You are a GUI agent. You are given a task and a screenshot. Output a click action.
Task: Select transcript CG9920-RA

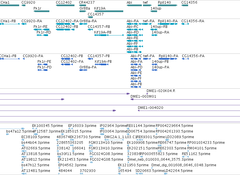(x=24, y=24)
